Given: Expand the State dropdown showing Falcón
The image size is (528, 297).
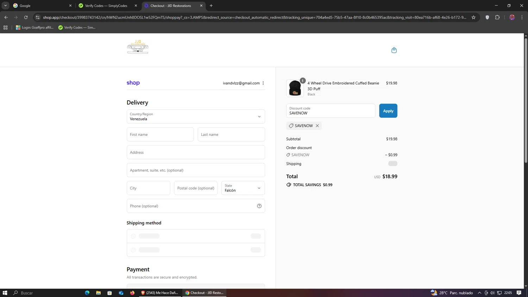Looking at the screenshot, I should coord(243,188).
